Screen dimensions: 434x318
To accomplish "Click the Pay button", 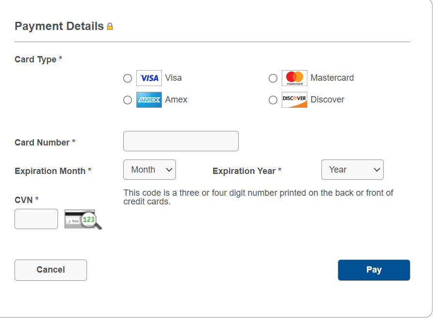I will pyautogui.click(x=374, y=270).
